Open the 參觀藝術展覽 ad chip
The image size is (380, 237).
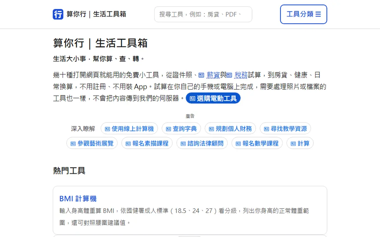92,143
